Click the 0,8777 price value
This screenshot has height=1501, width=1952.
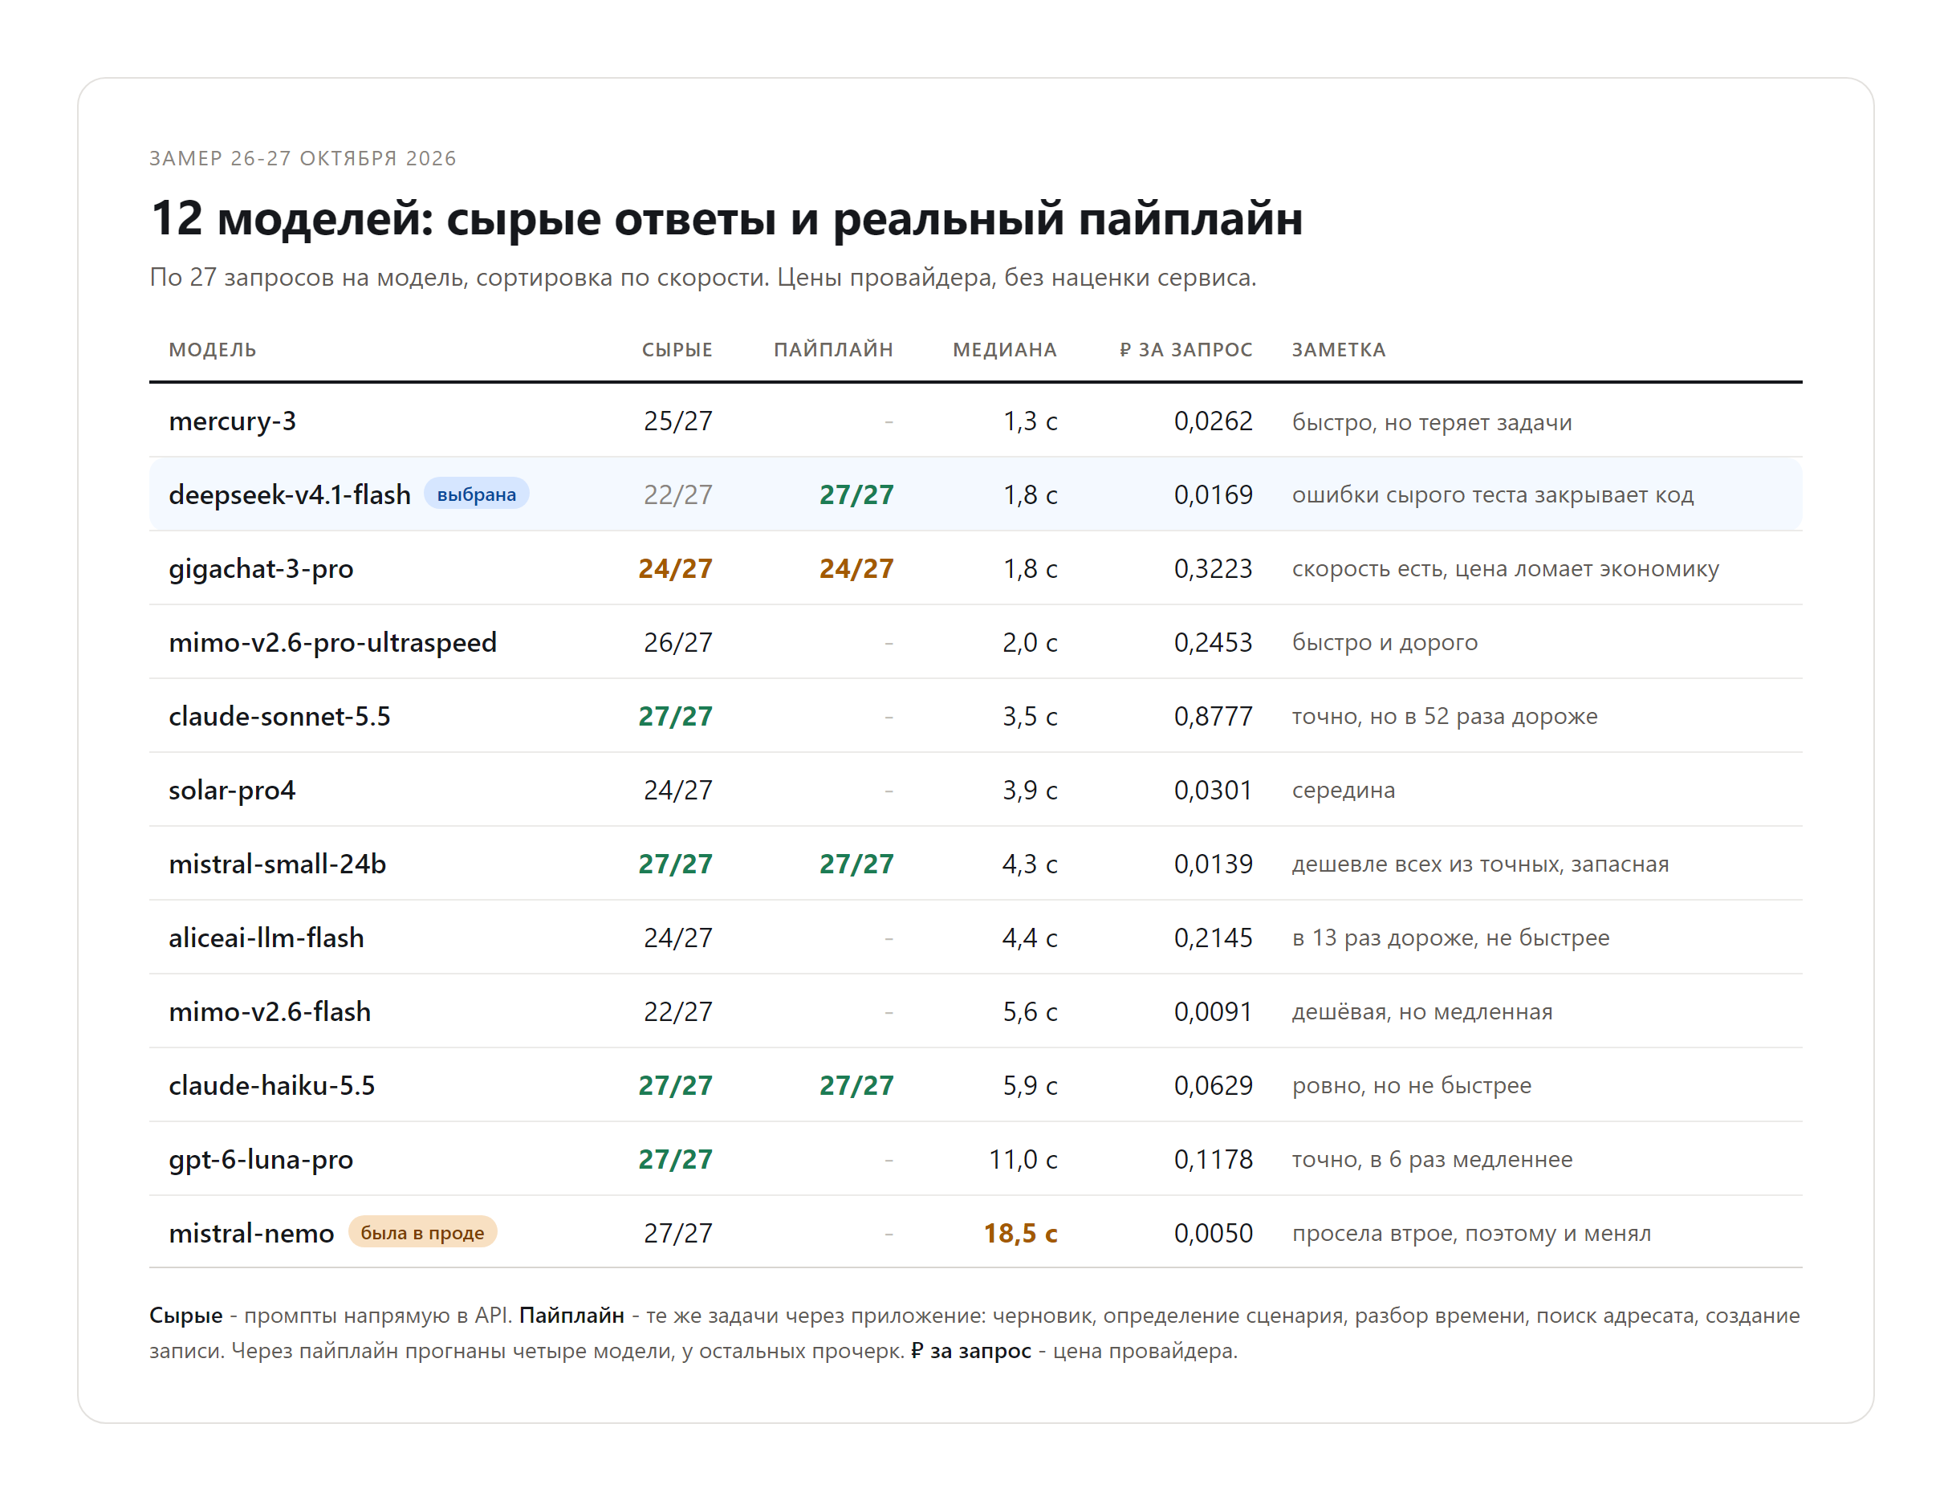click(1214, 716)
